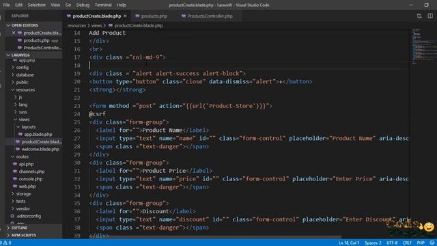Expand the js folder
This screenshot has width=437, height=246.
(20, 97)
